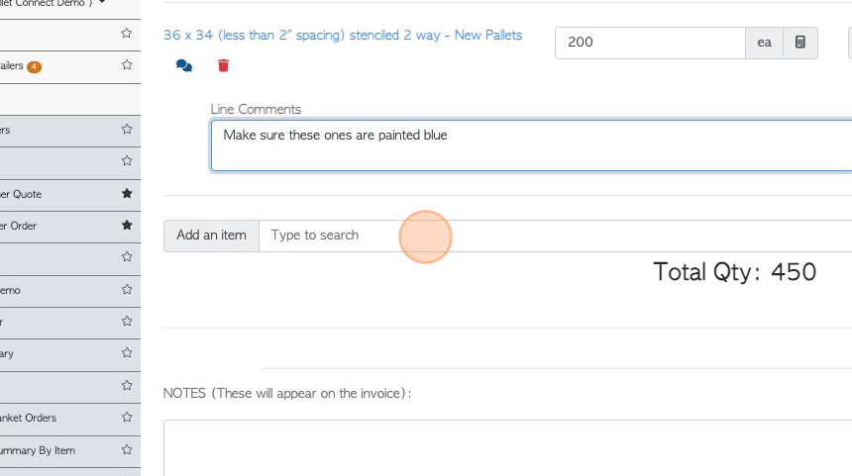Toggle favorite star for Trailers item
This screenshot has height=476, width=852.
pyautogui.click(x=127, y=65)
